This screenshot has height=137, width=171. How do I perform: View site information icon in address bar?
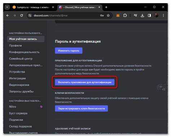click(30, 15)
